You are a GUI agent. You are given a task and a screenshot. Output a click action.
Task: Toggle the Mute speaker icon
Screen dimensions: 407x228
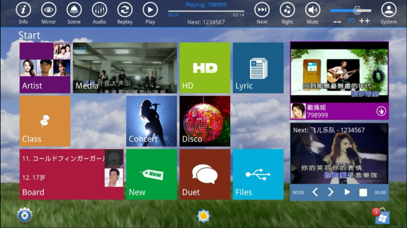pyautogui.click(x=313, y=10)
